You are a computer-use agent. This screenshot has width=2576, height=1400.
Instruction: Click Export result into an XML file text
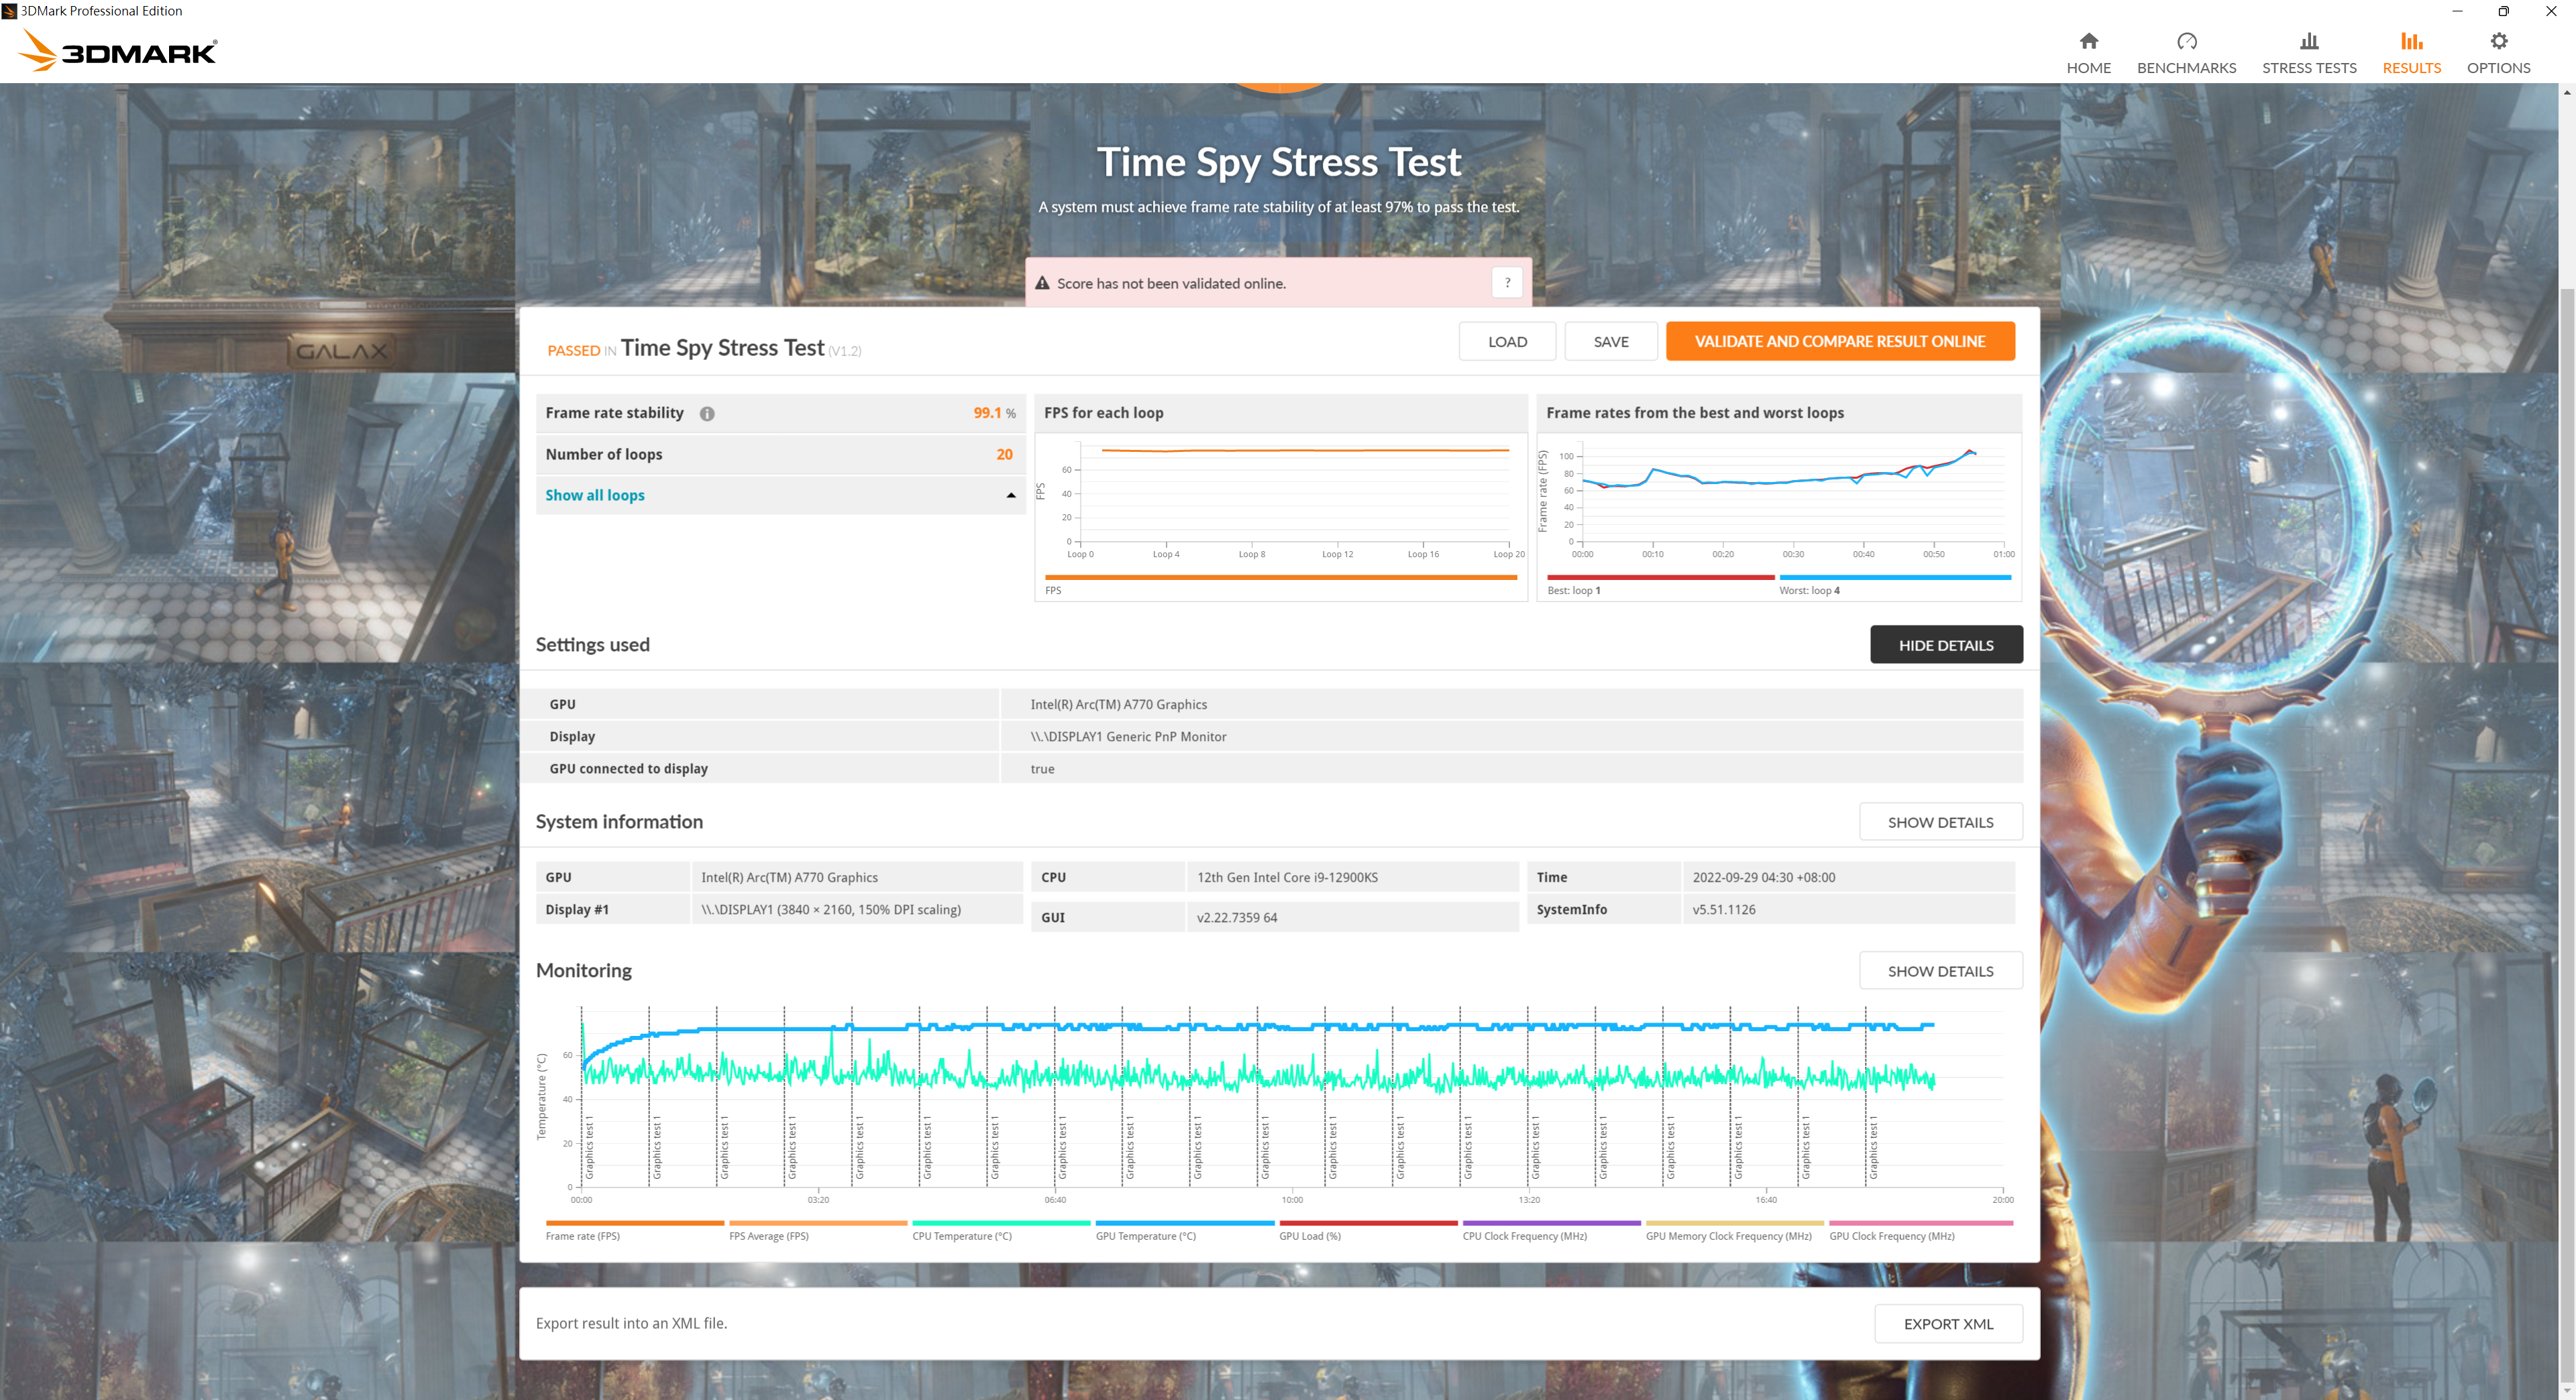631,1324
